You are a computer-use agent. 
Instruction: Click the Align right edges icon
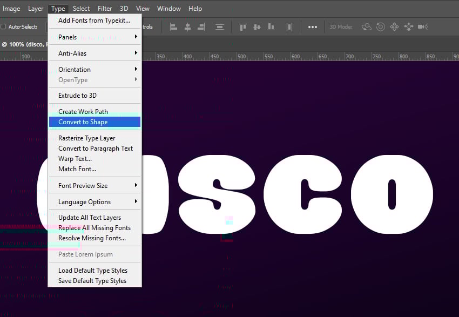coord(201,27)
